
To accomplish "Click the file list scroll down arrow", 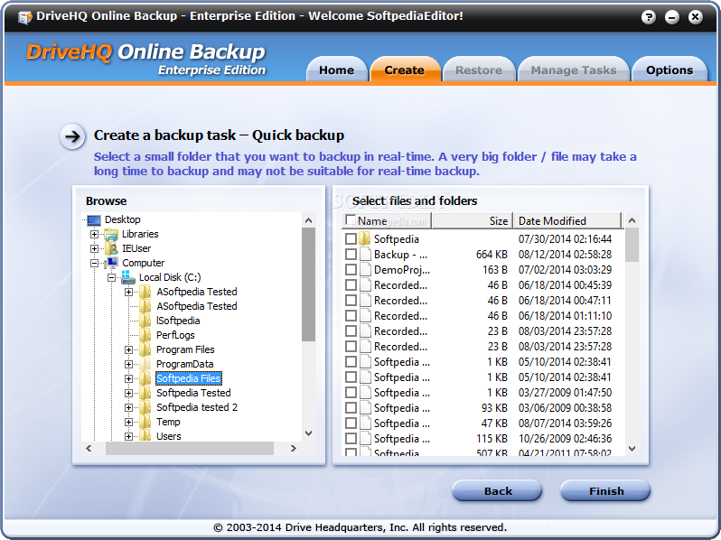I will click(x=632, y=449).
